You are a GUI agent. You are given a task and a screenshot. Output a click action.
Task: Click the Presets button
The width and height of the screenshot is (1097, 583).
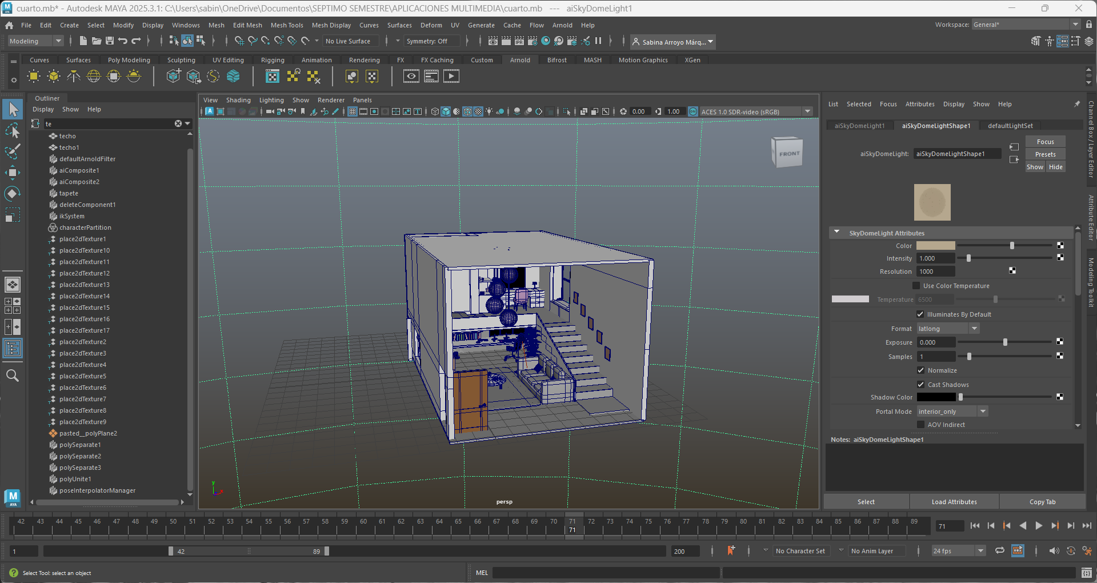(1045, 154)
